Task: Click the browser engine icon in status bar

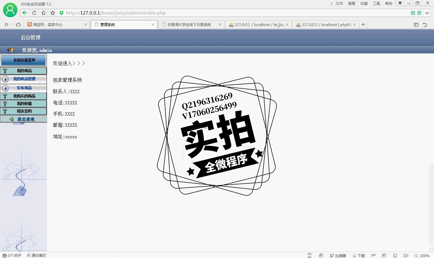Action: (384, 256)
